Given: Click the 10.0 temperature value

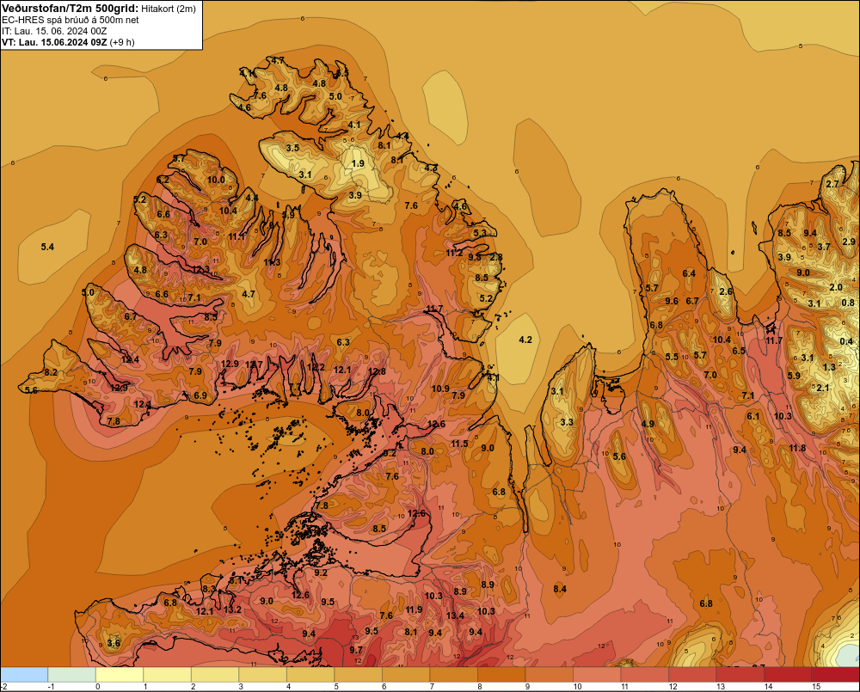Looking at the screenshot, I should 216,180.
